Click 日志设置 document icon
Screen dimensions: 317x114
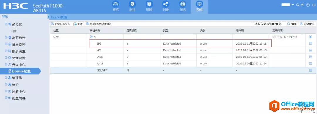pyautogui.click(x=10, y=44)
